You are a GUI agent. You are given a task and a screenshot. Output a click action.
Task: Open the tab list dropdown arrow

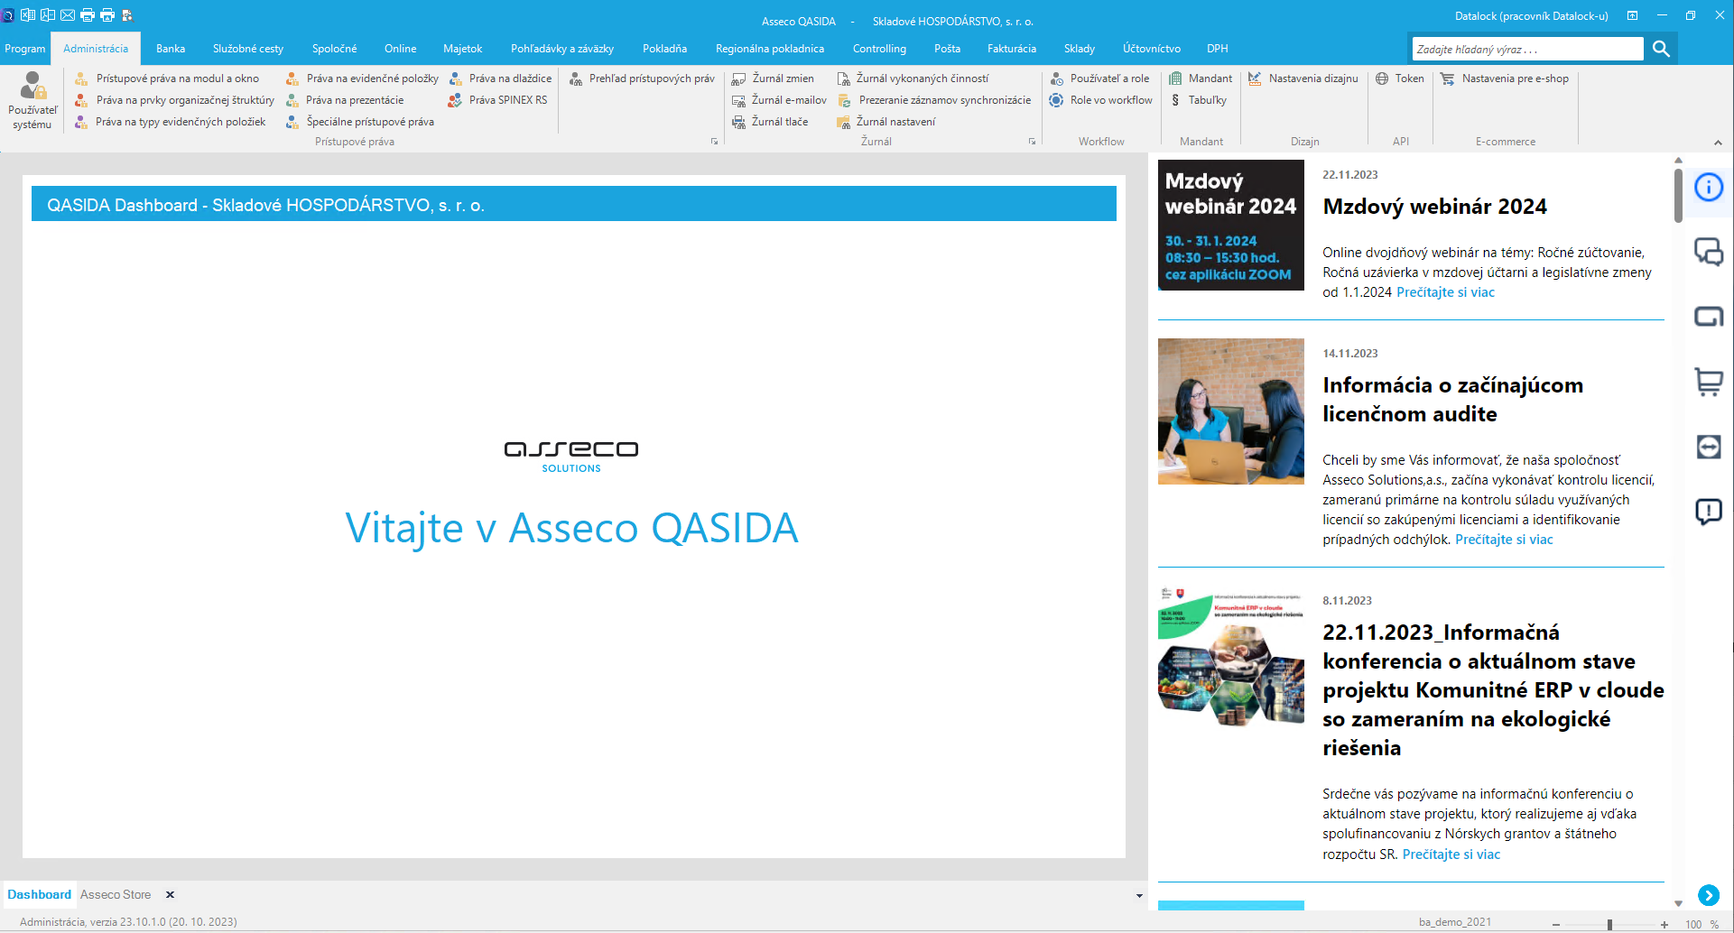pos(1139,896)
